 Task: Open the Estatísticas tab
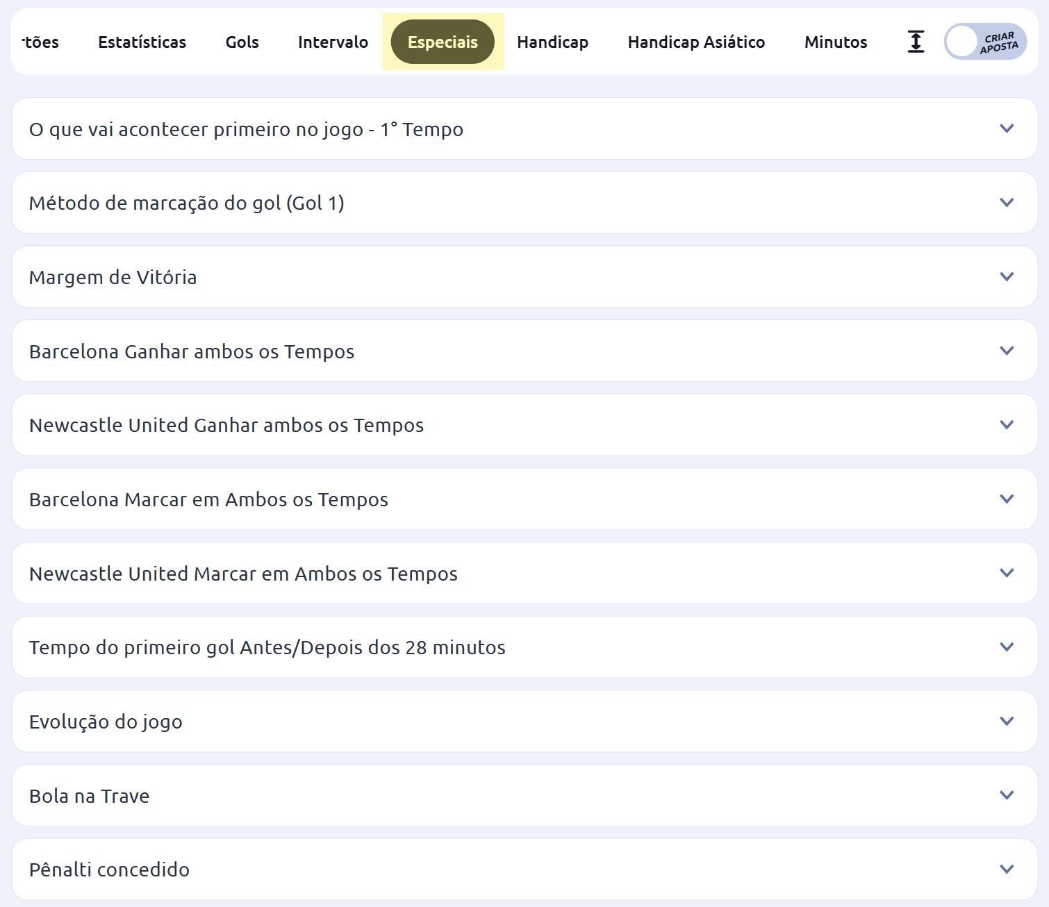[x=142, y=42]
